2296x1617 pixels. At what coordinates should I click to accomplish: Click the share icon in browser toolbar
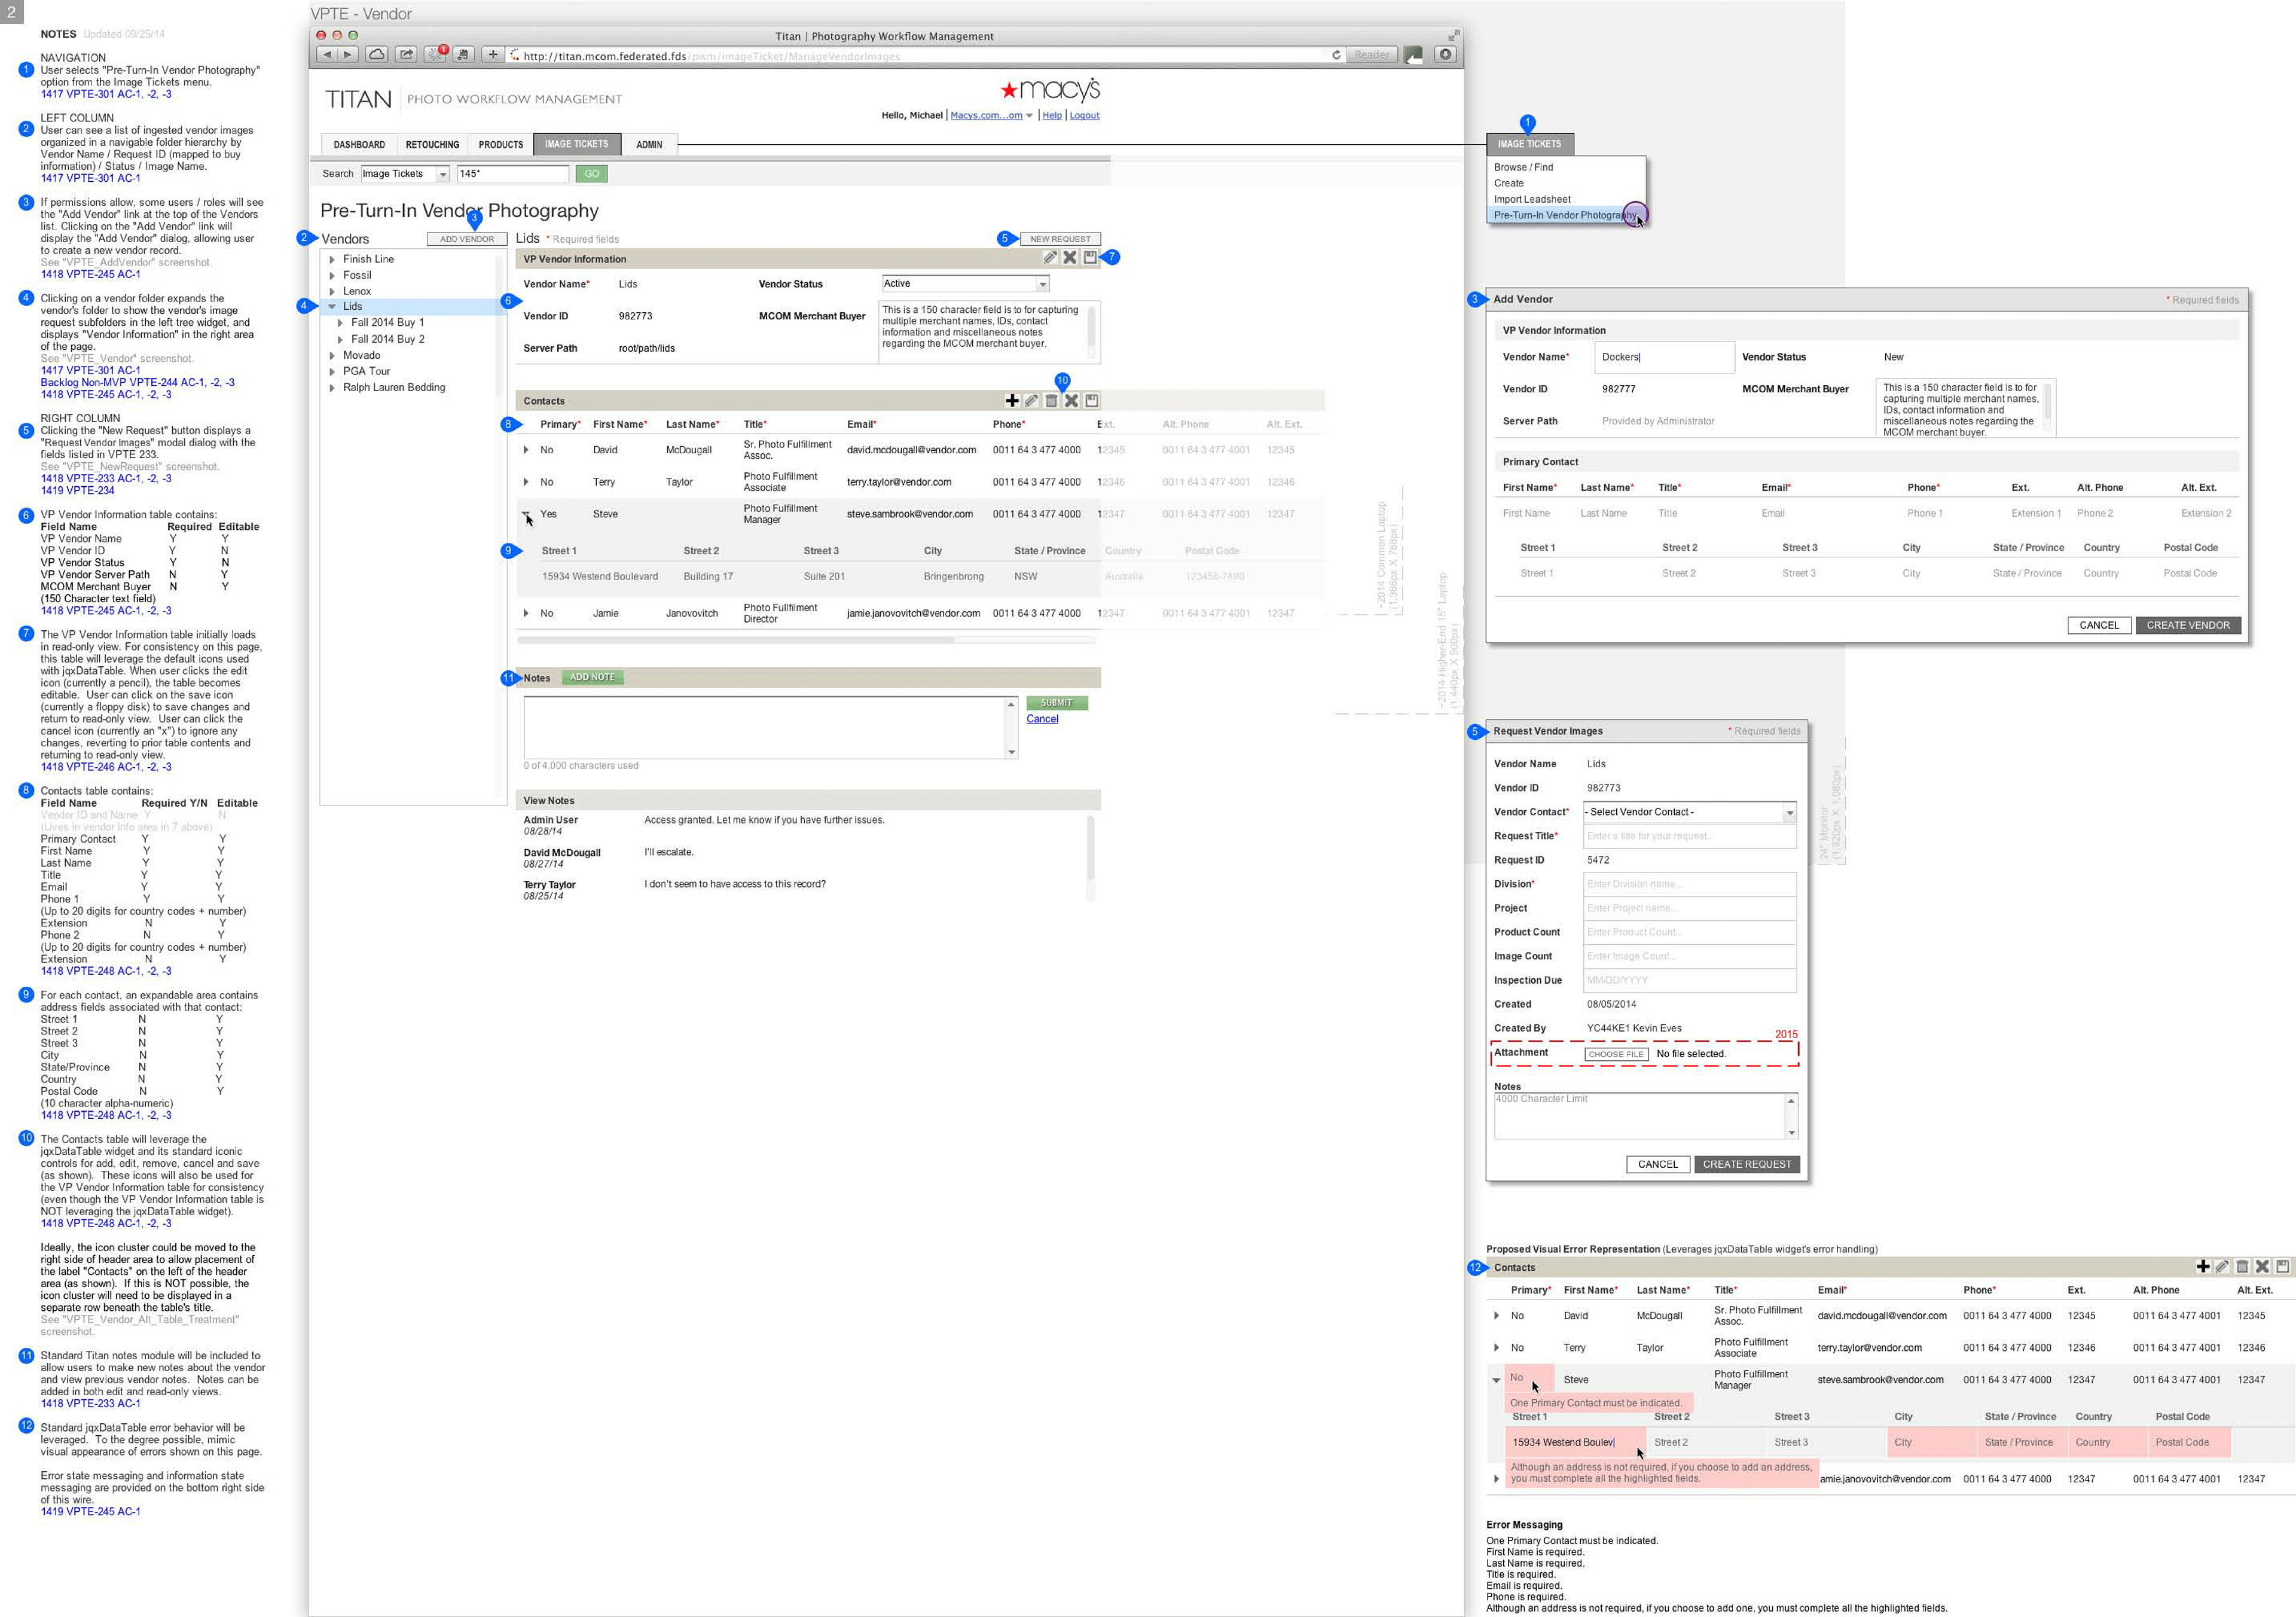point(406,55)
